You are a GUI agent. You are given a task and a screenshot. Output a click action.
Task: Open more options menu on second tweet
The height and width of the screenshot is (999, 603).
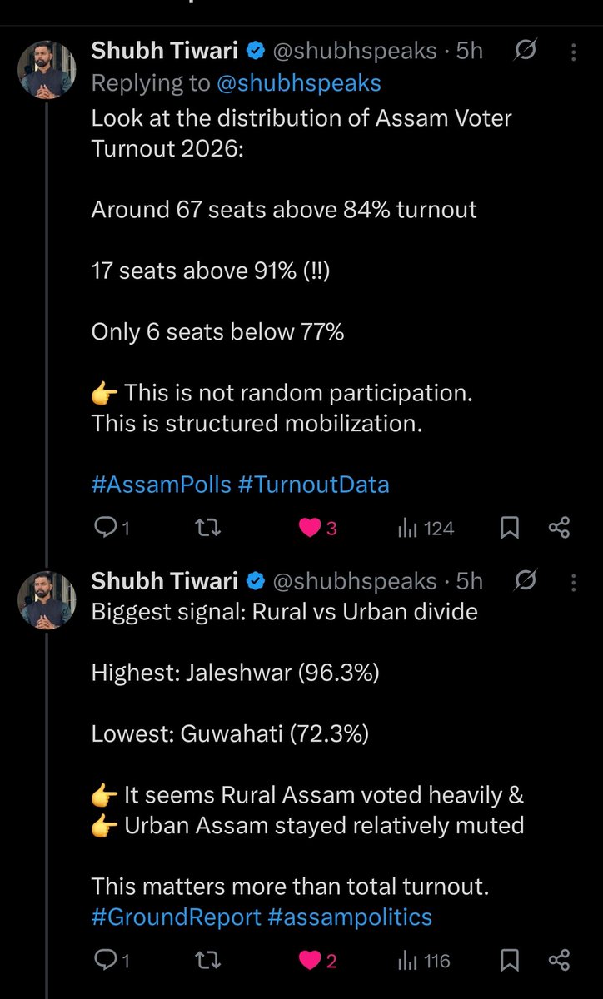click(x=575, y=579)
